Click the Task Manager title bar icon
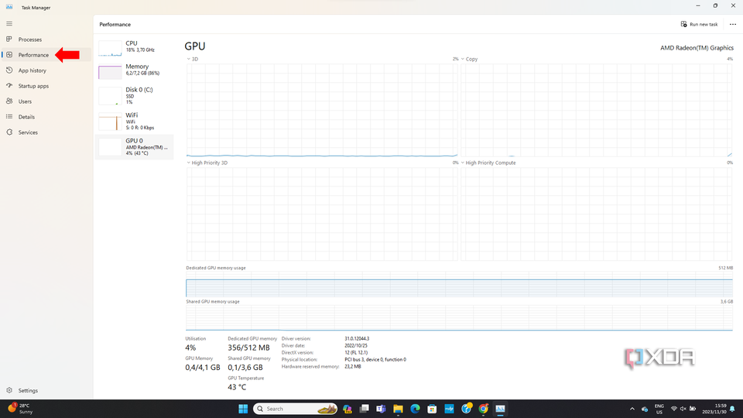The image size is (743, 418). click(x=9, y=7)
